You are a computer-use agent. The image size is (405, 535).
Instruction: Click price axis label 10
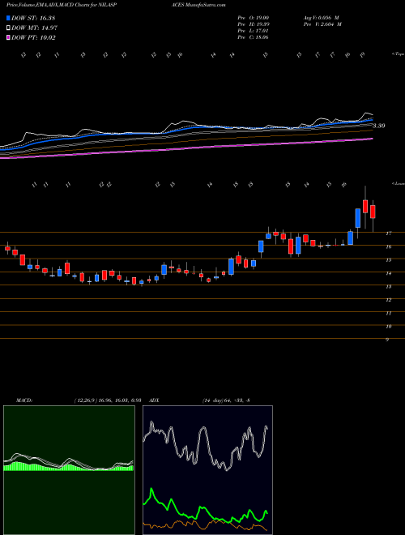(388, 327)
